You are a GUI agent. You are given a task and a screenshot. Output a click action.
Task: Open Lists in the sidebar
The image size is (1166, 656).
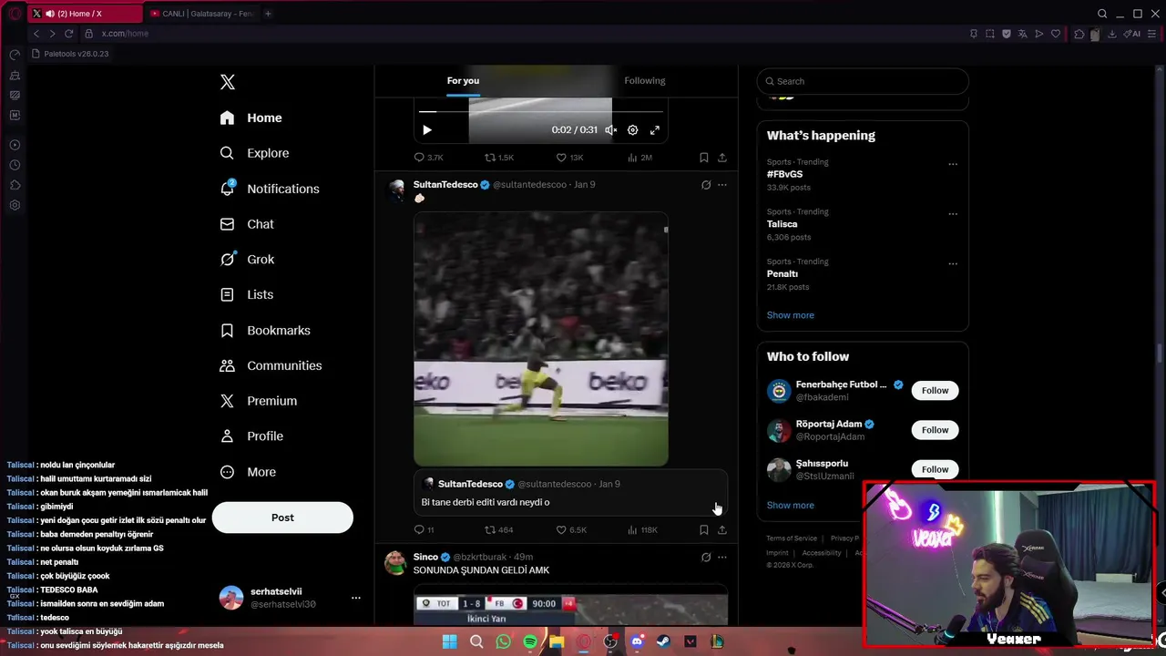pos(247,294)
